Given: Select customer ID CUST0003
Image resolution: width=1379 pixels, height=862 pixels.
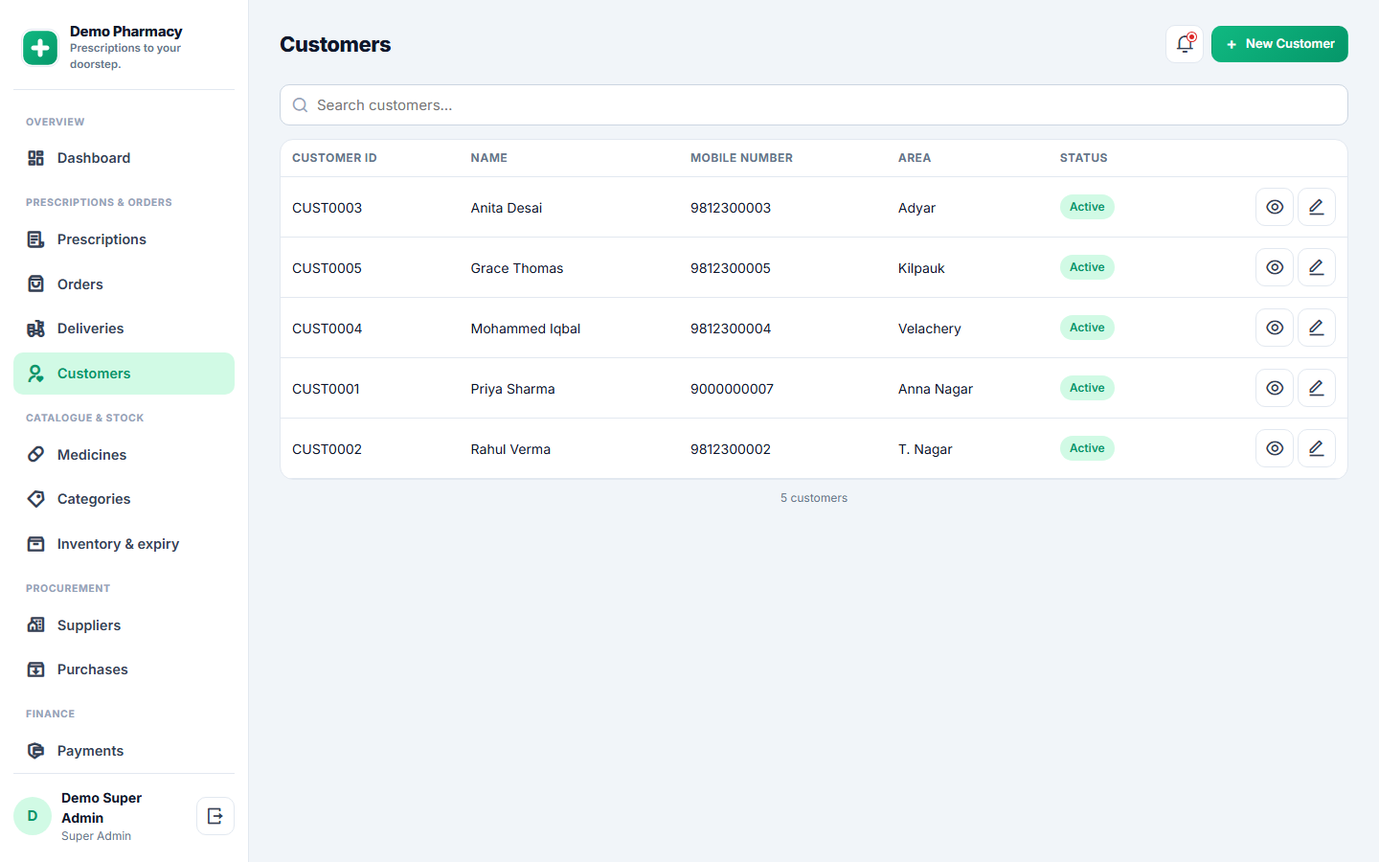Looking at the screenshot, I should coord(327,208).
